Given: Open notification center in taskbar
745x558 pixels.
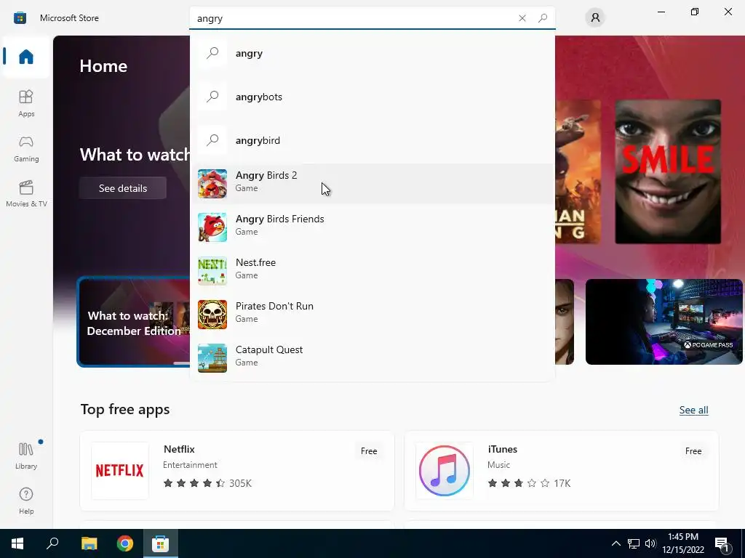Looking at the screenshot, I should (722, 543).
